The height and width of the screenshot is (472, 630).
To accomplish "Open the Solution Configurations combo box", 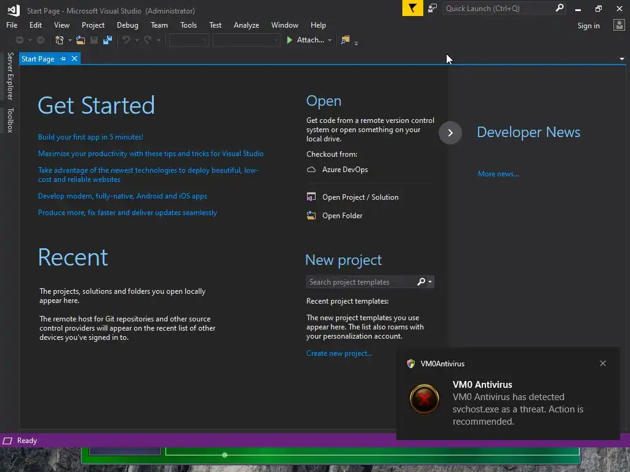I will coord(189,40).
